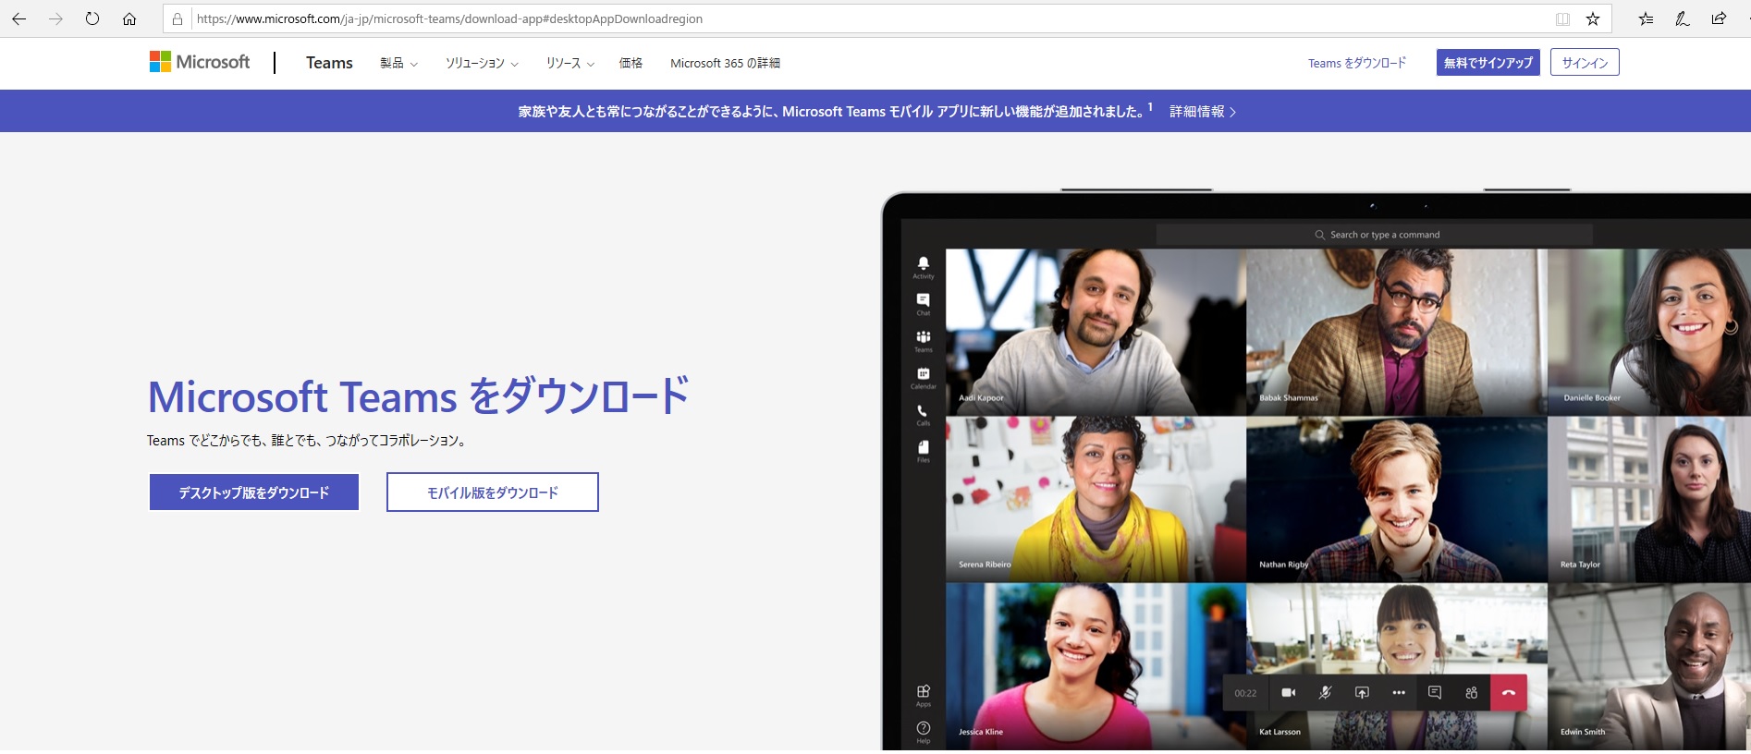Click the browser forward arrow
The image size is (1751, 754).
tap(55, 18)
